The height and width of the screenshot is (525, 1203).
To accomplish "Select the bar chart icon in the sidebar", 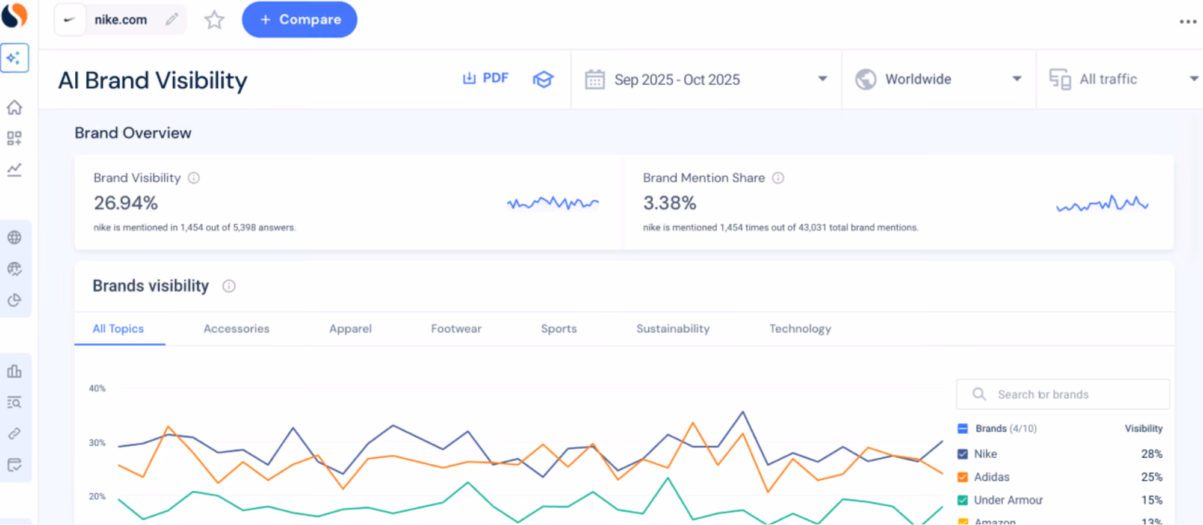I will pos(14,371).
